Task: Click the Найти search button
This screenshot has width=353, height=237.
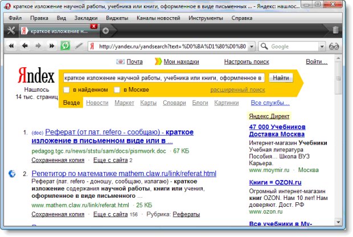Action: [x=281, y=77]
